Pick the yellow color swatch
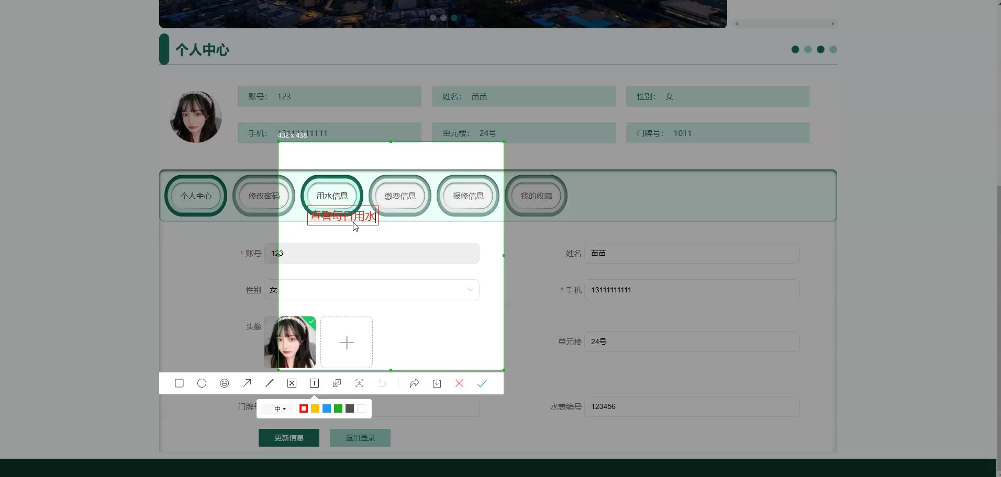The width and height of the screenshot is (1001, 477). (x=315, y=408)
